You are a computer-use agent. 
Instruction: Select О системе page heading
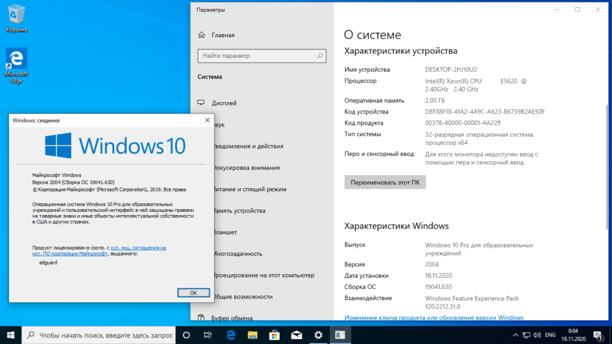click(372, 35)
